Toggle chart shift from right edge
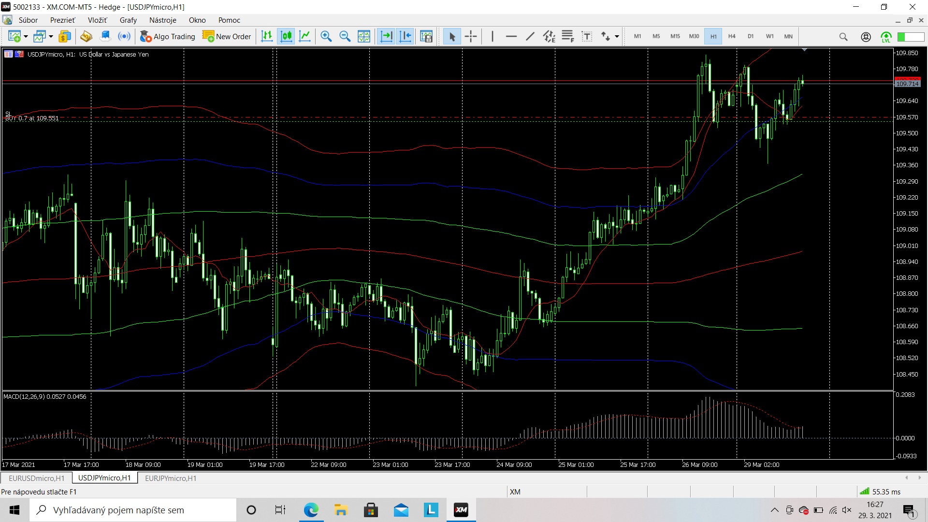 (406, 36)
